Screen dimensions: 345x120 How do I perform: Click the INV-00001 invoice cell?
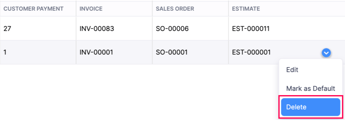click(96, 53)
